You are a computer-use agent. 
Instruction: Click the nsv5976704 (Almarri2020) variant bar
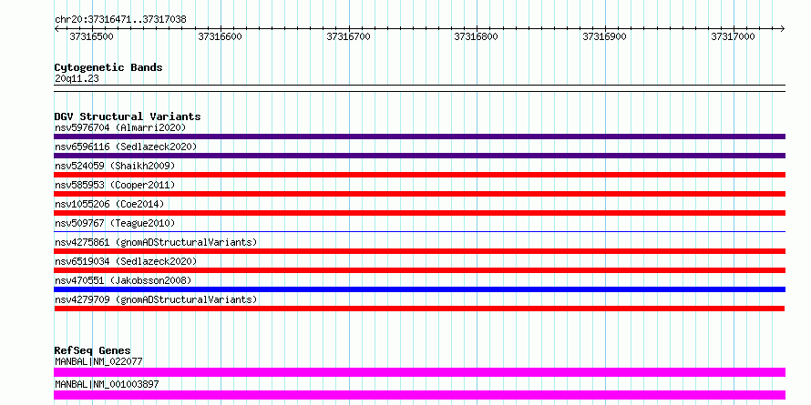(x=419, y=137)
